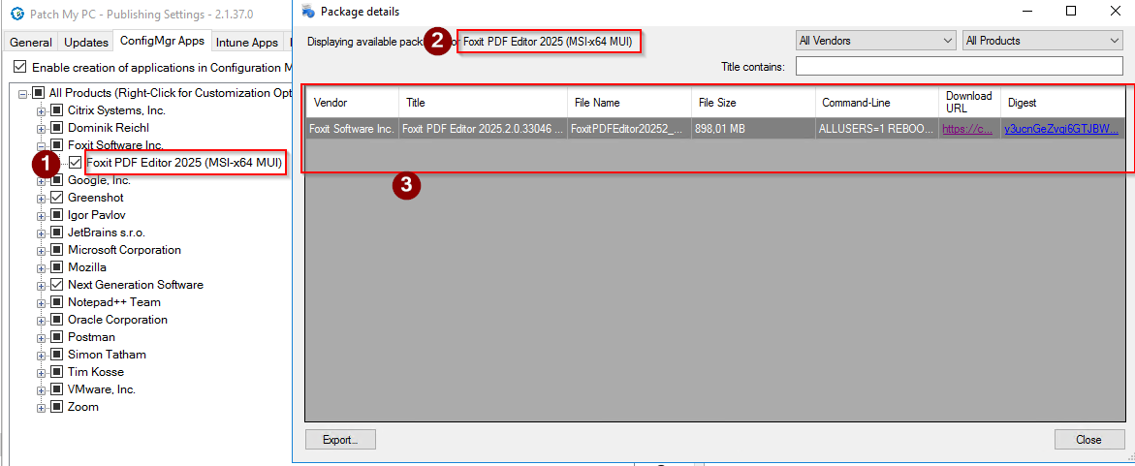Click the Package details window icon
The width and height of the screenshot is (1135, 466).
(x=308, y=12)
